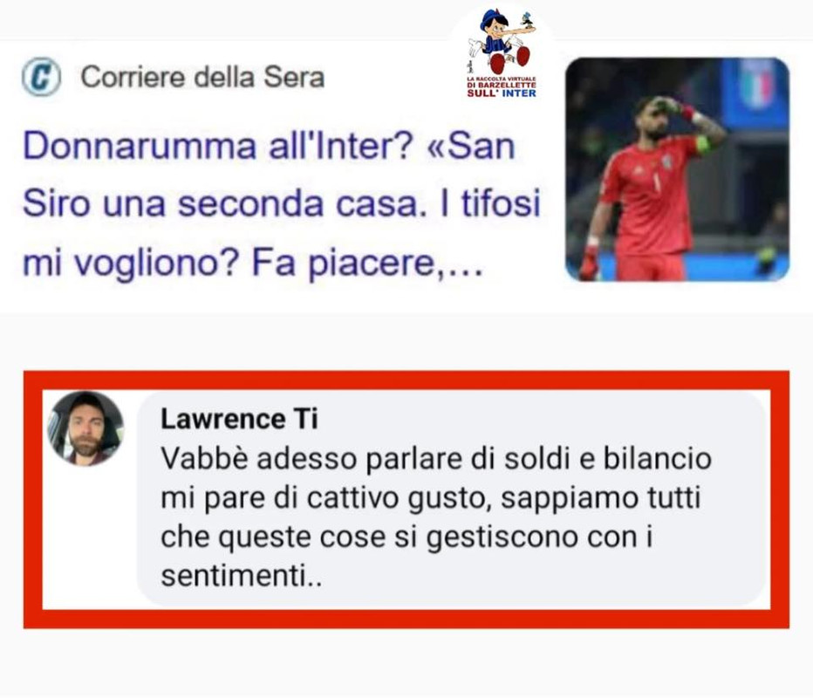Screen dimensions: 813x698
Task: Click the cricket figure on Pinocchio's nose
Action: (527, 18)
